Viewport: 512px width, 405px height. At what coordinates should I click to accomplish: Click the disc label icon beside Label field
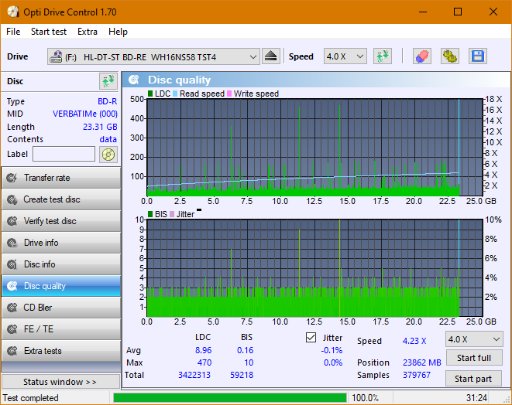point(108,155)
